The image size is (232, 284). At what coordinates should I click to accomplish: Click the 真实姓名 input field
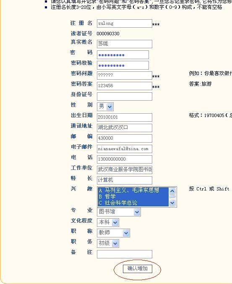(125, 44)
